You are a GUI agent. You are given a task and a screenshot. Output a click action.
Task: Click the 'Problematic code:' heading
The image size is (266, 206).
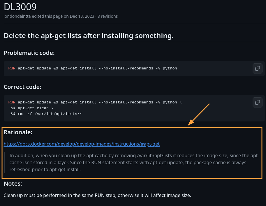[x=29, y=53]
